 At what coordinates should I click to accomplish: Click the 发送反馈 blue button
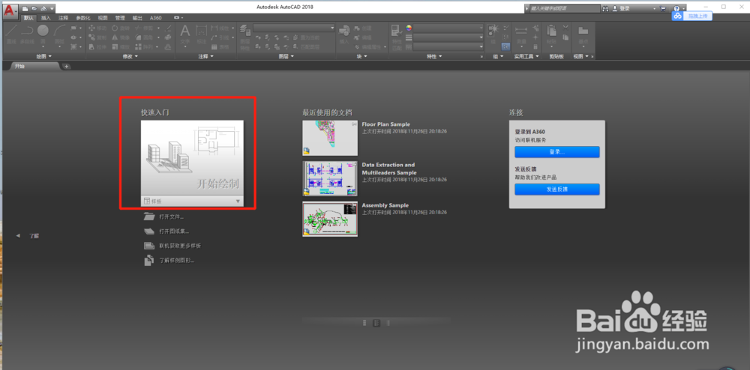[556, 189]
